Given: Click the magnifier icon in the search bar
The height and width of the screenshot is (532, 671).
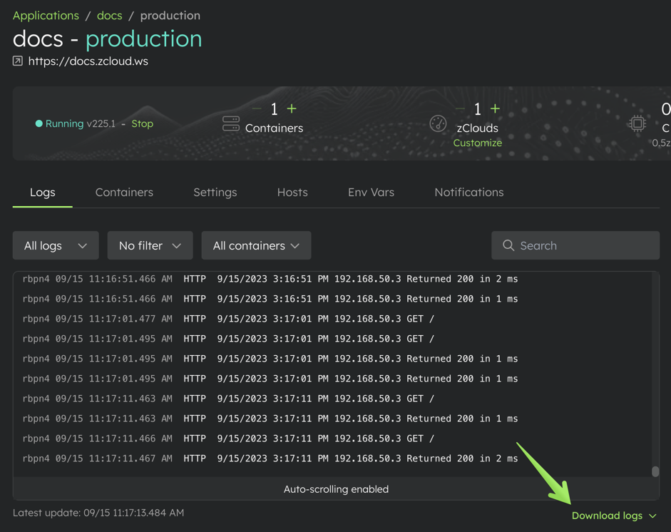Looking at the screenshot, I should pos(508,245).
